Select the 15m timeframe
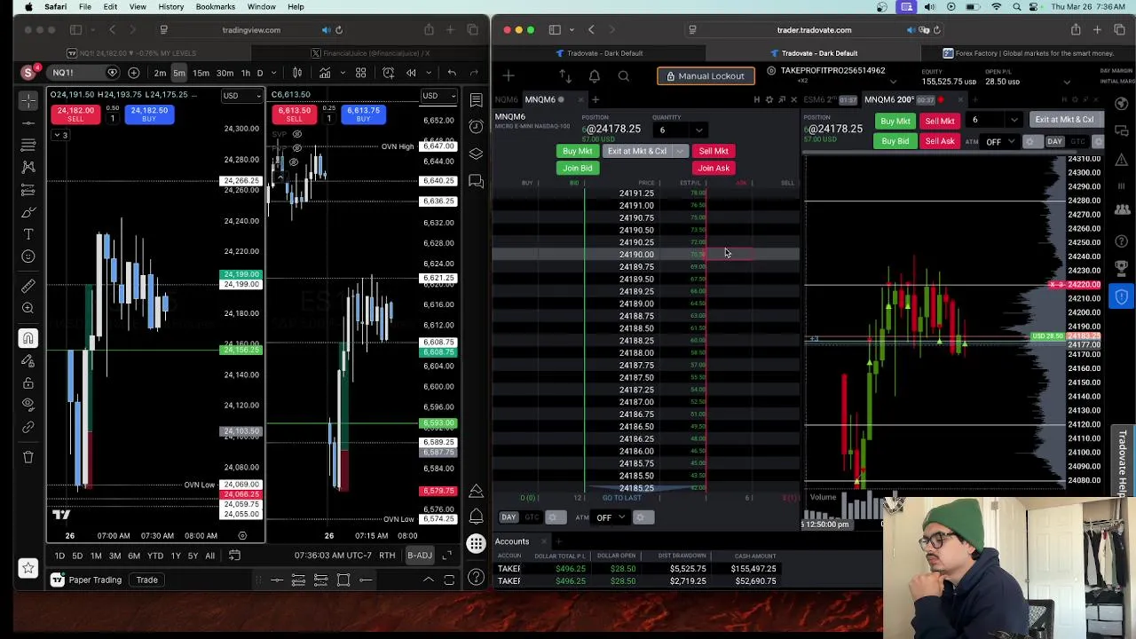The width and height of the screenshot is (1136, 639). 201,73
